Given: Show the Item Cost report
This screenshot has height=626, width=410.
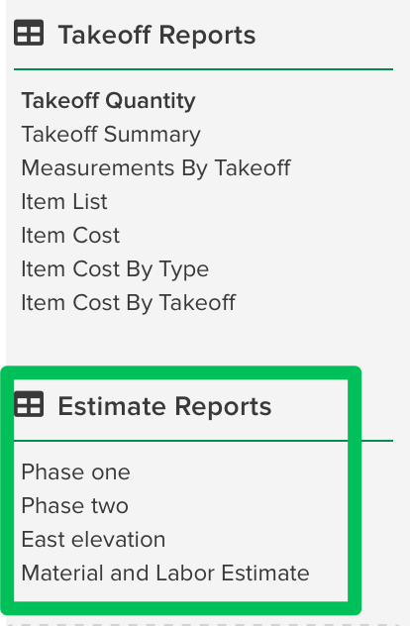Looking at the screenshot, I should coord(70,235).
